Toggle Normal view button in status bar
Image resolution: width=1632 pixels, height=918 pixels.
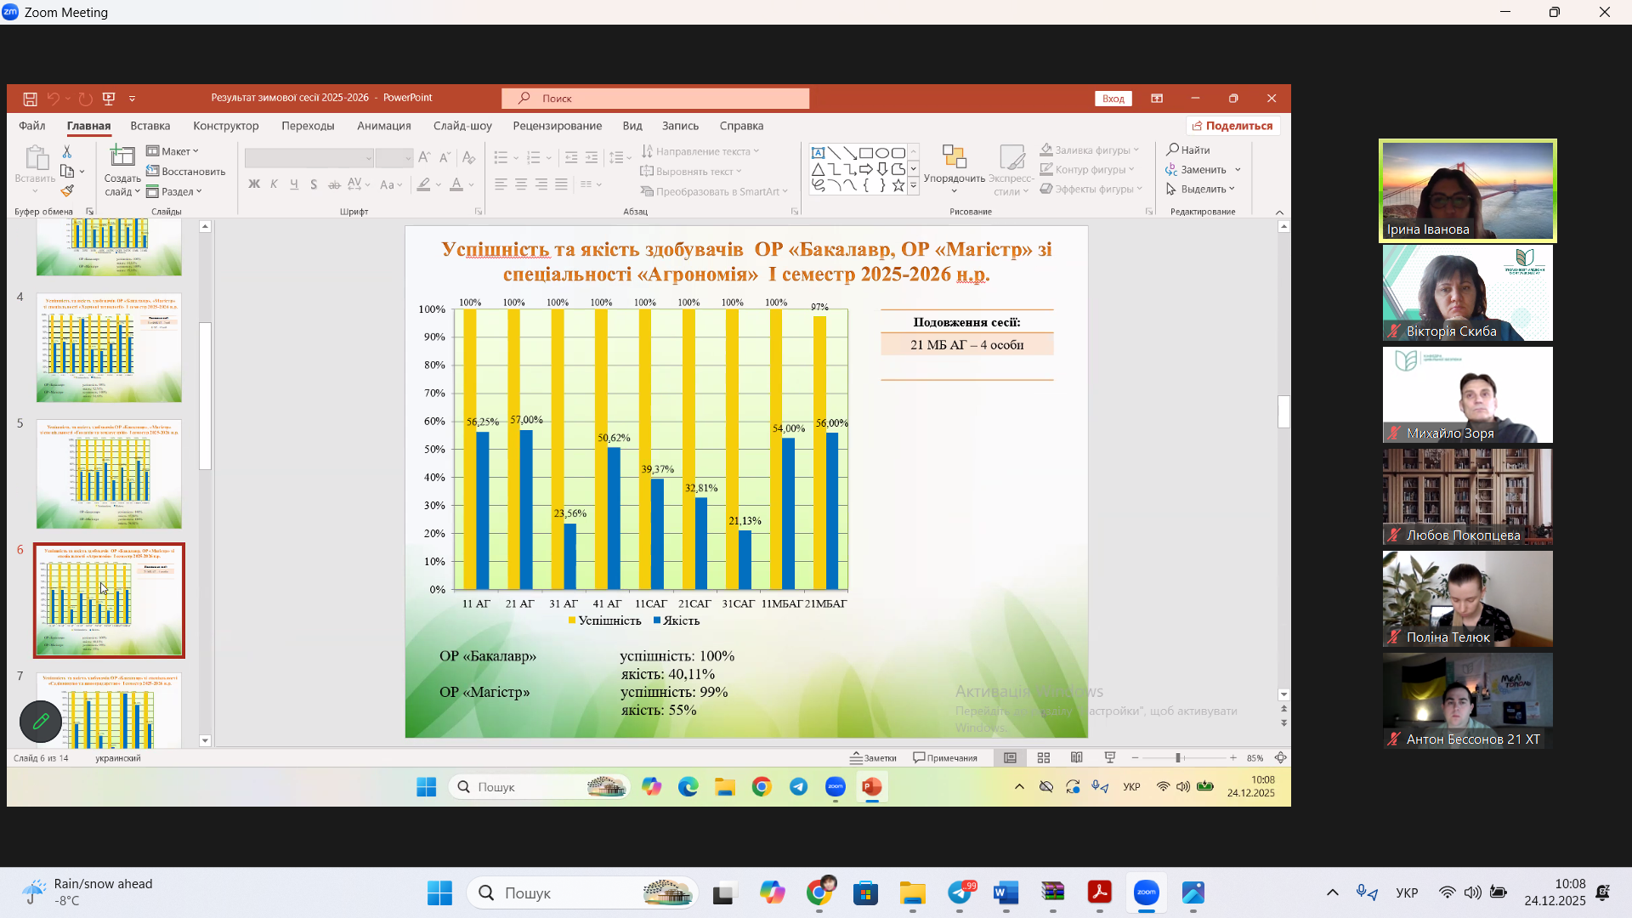click(1010, 757)
